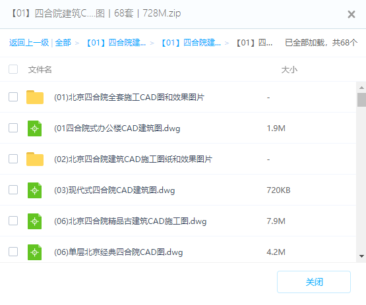Viewport: 366px width, 305px height.
Task: Check the box for (02)北京四合院建筑CAD施工图纸和效果图片
Action: (x=13, y=159)
